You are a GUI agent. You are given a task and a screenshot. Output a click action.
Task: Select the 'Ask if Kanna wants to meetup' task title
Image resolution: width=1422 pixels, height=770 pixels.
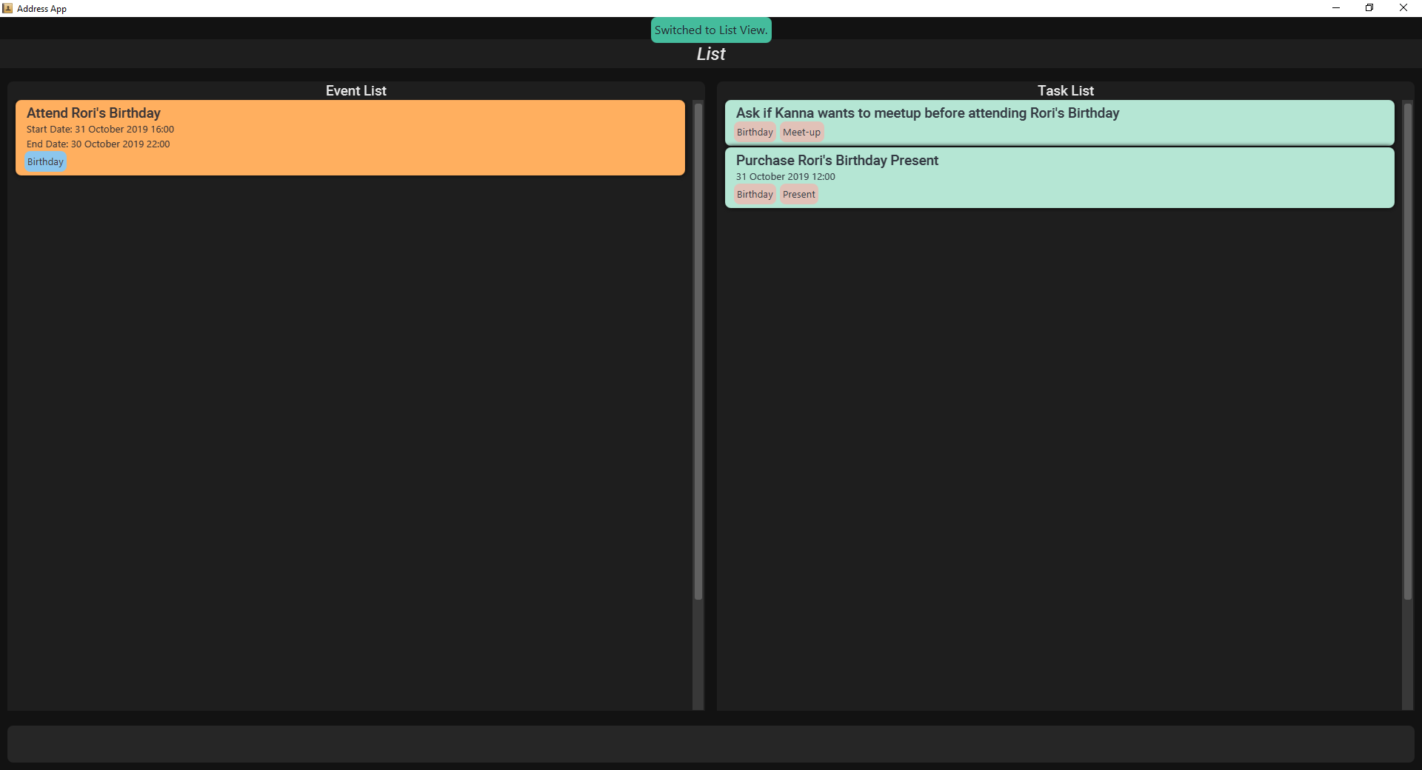click(x=927, y=113)
